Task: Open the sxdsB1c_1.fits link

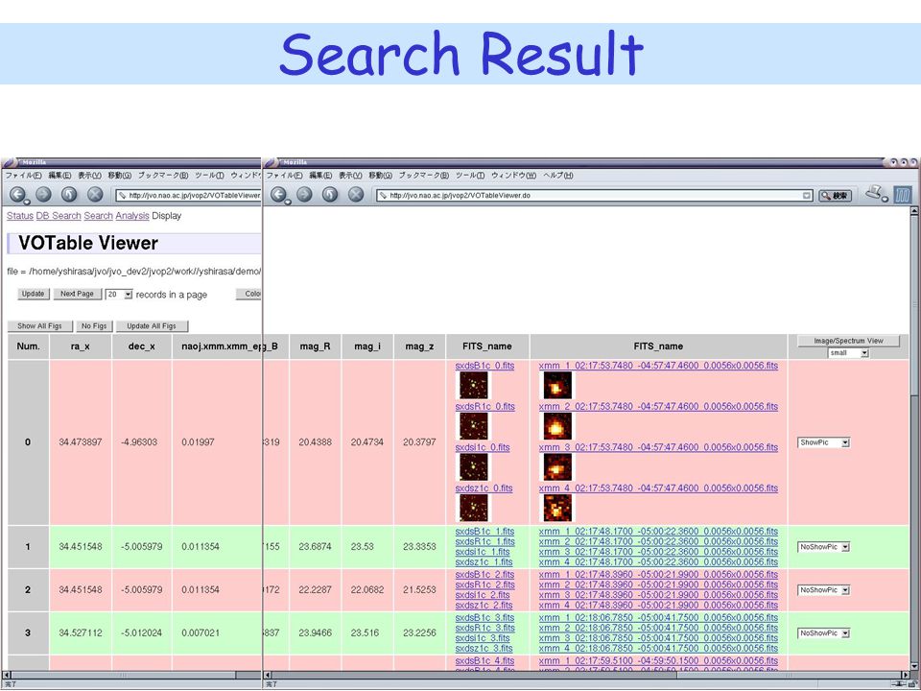Action: tap(484, 531)
